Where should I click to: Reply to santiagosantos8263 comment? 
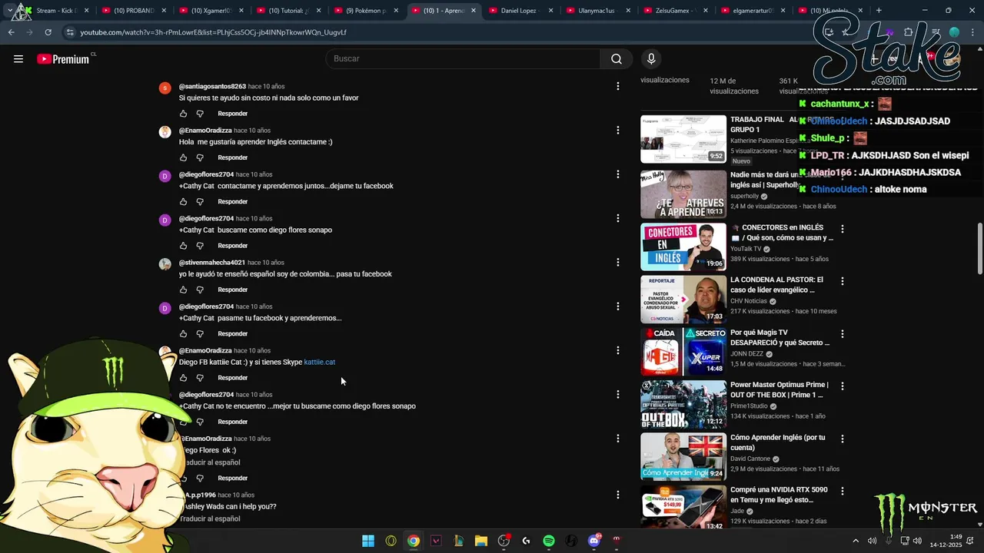click(x=232, y=114)
